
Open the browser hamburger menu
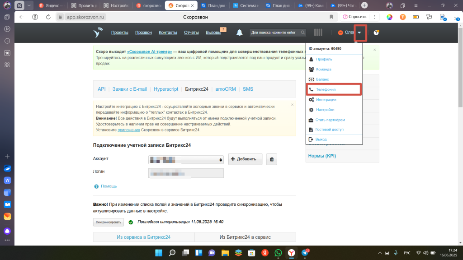[416, 5]
